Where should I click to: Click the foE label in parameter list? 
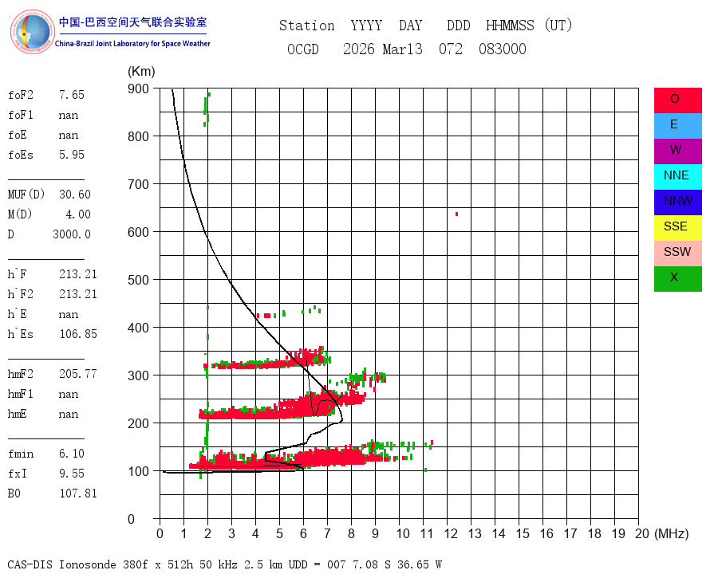click(18, 135)
